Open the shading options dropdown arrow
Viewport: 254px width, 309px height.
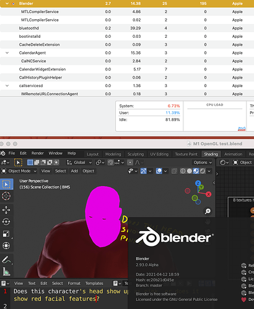tap(209, 171)
